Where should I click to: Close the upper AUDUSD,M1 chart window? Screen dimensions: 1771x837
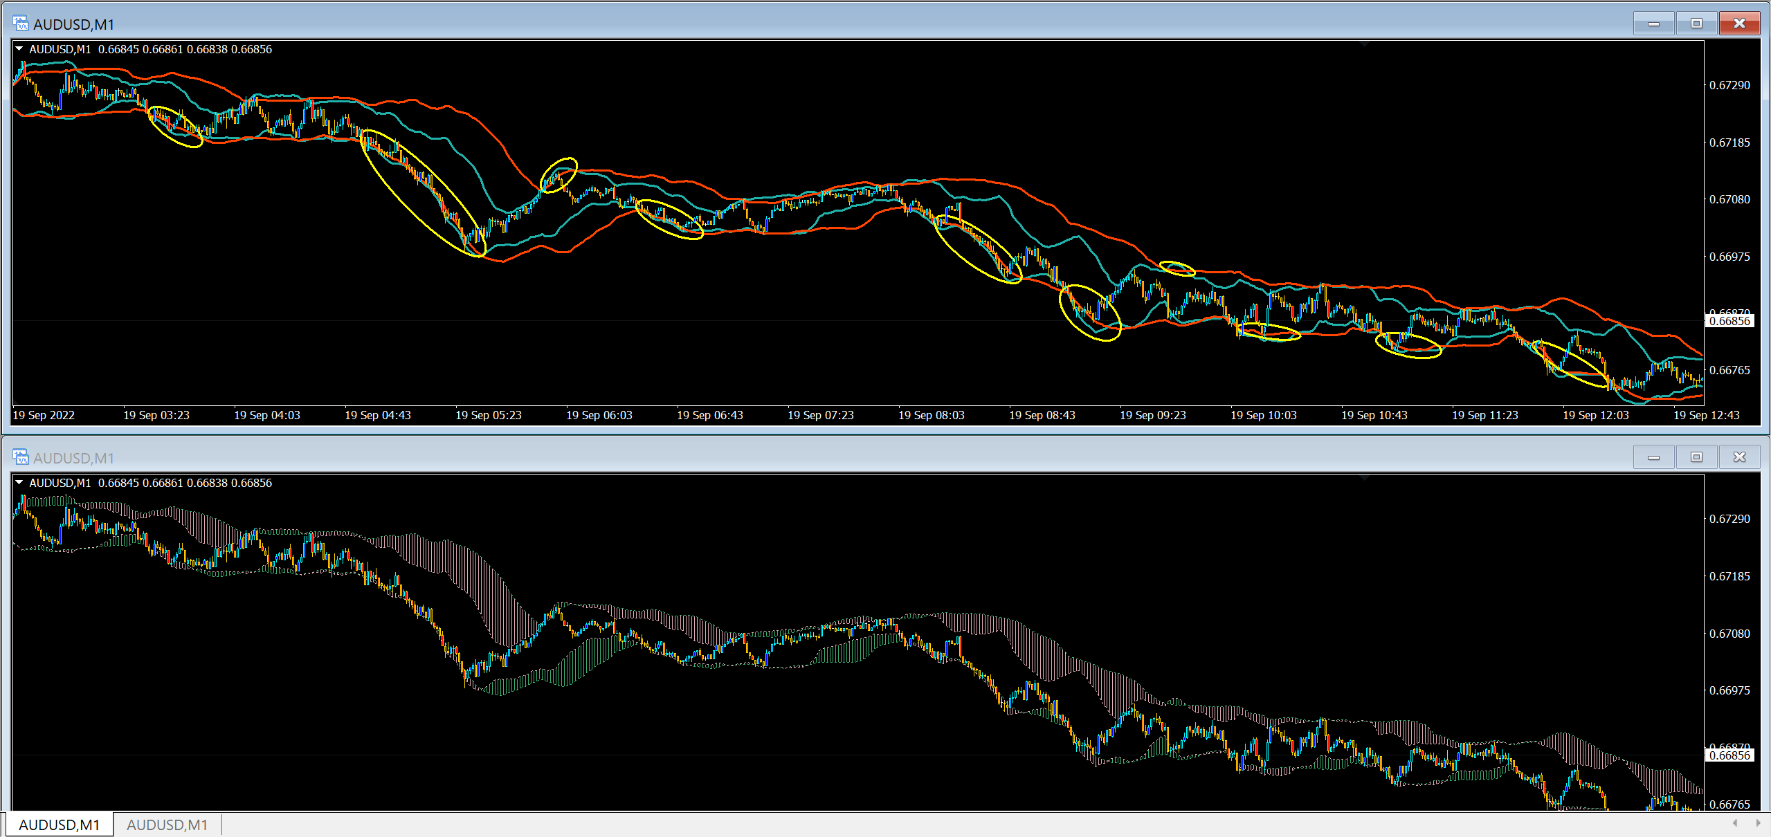coord(1738,24)
